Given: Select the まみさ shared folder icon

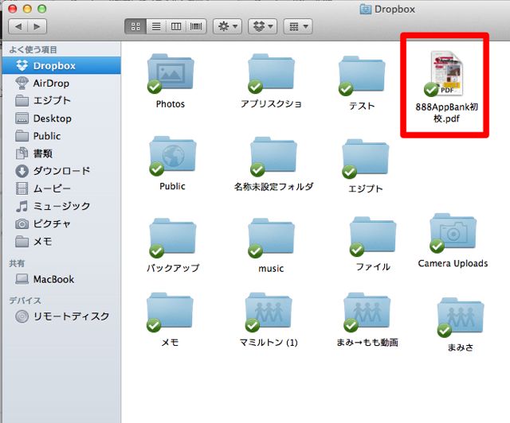Looking at the screenshot, I should 461,316.
